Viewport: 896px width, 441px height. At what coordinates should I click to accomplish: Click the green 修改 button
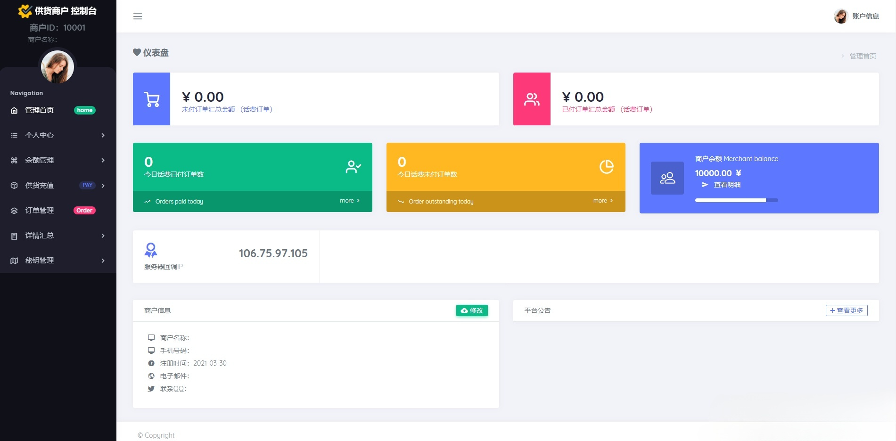click(x=472, y=310)
